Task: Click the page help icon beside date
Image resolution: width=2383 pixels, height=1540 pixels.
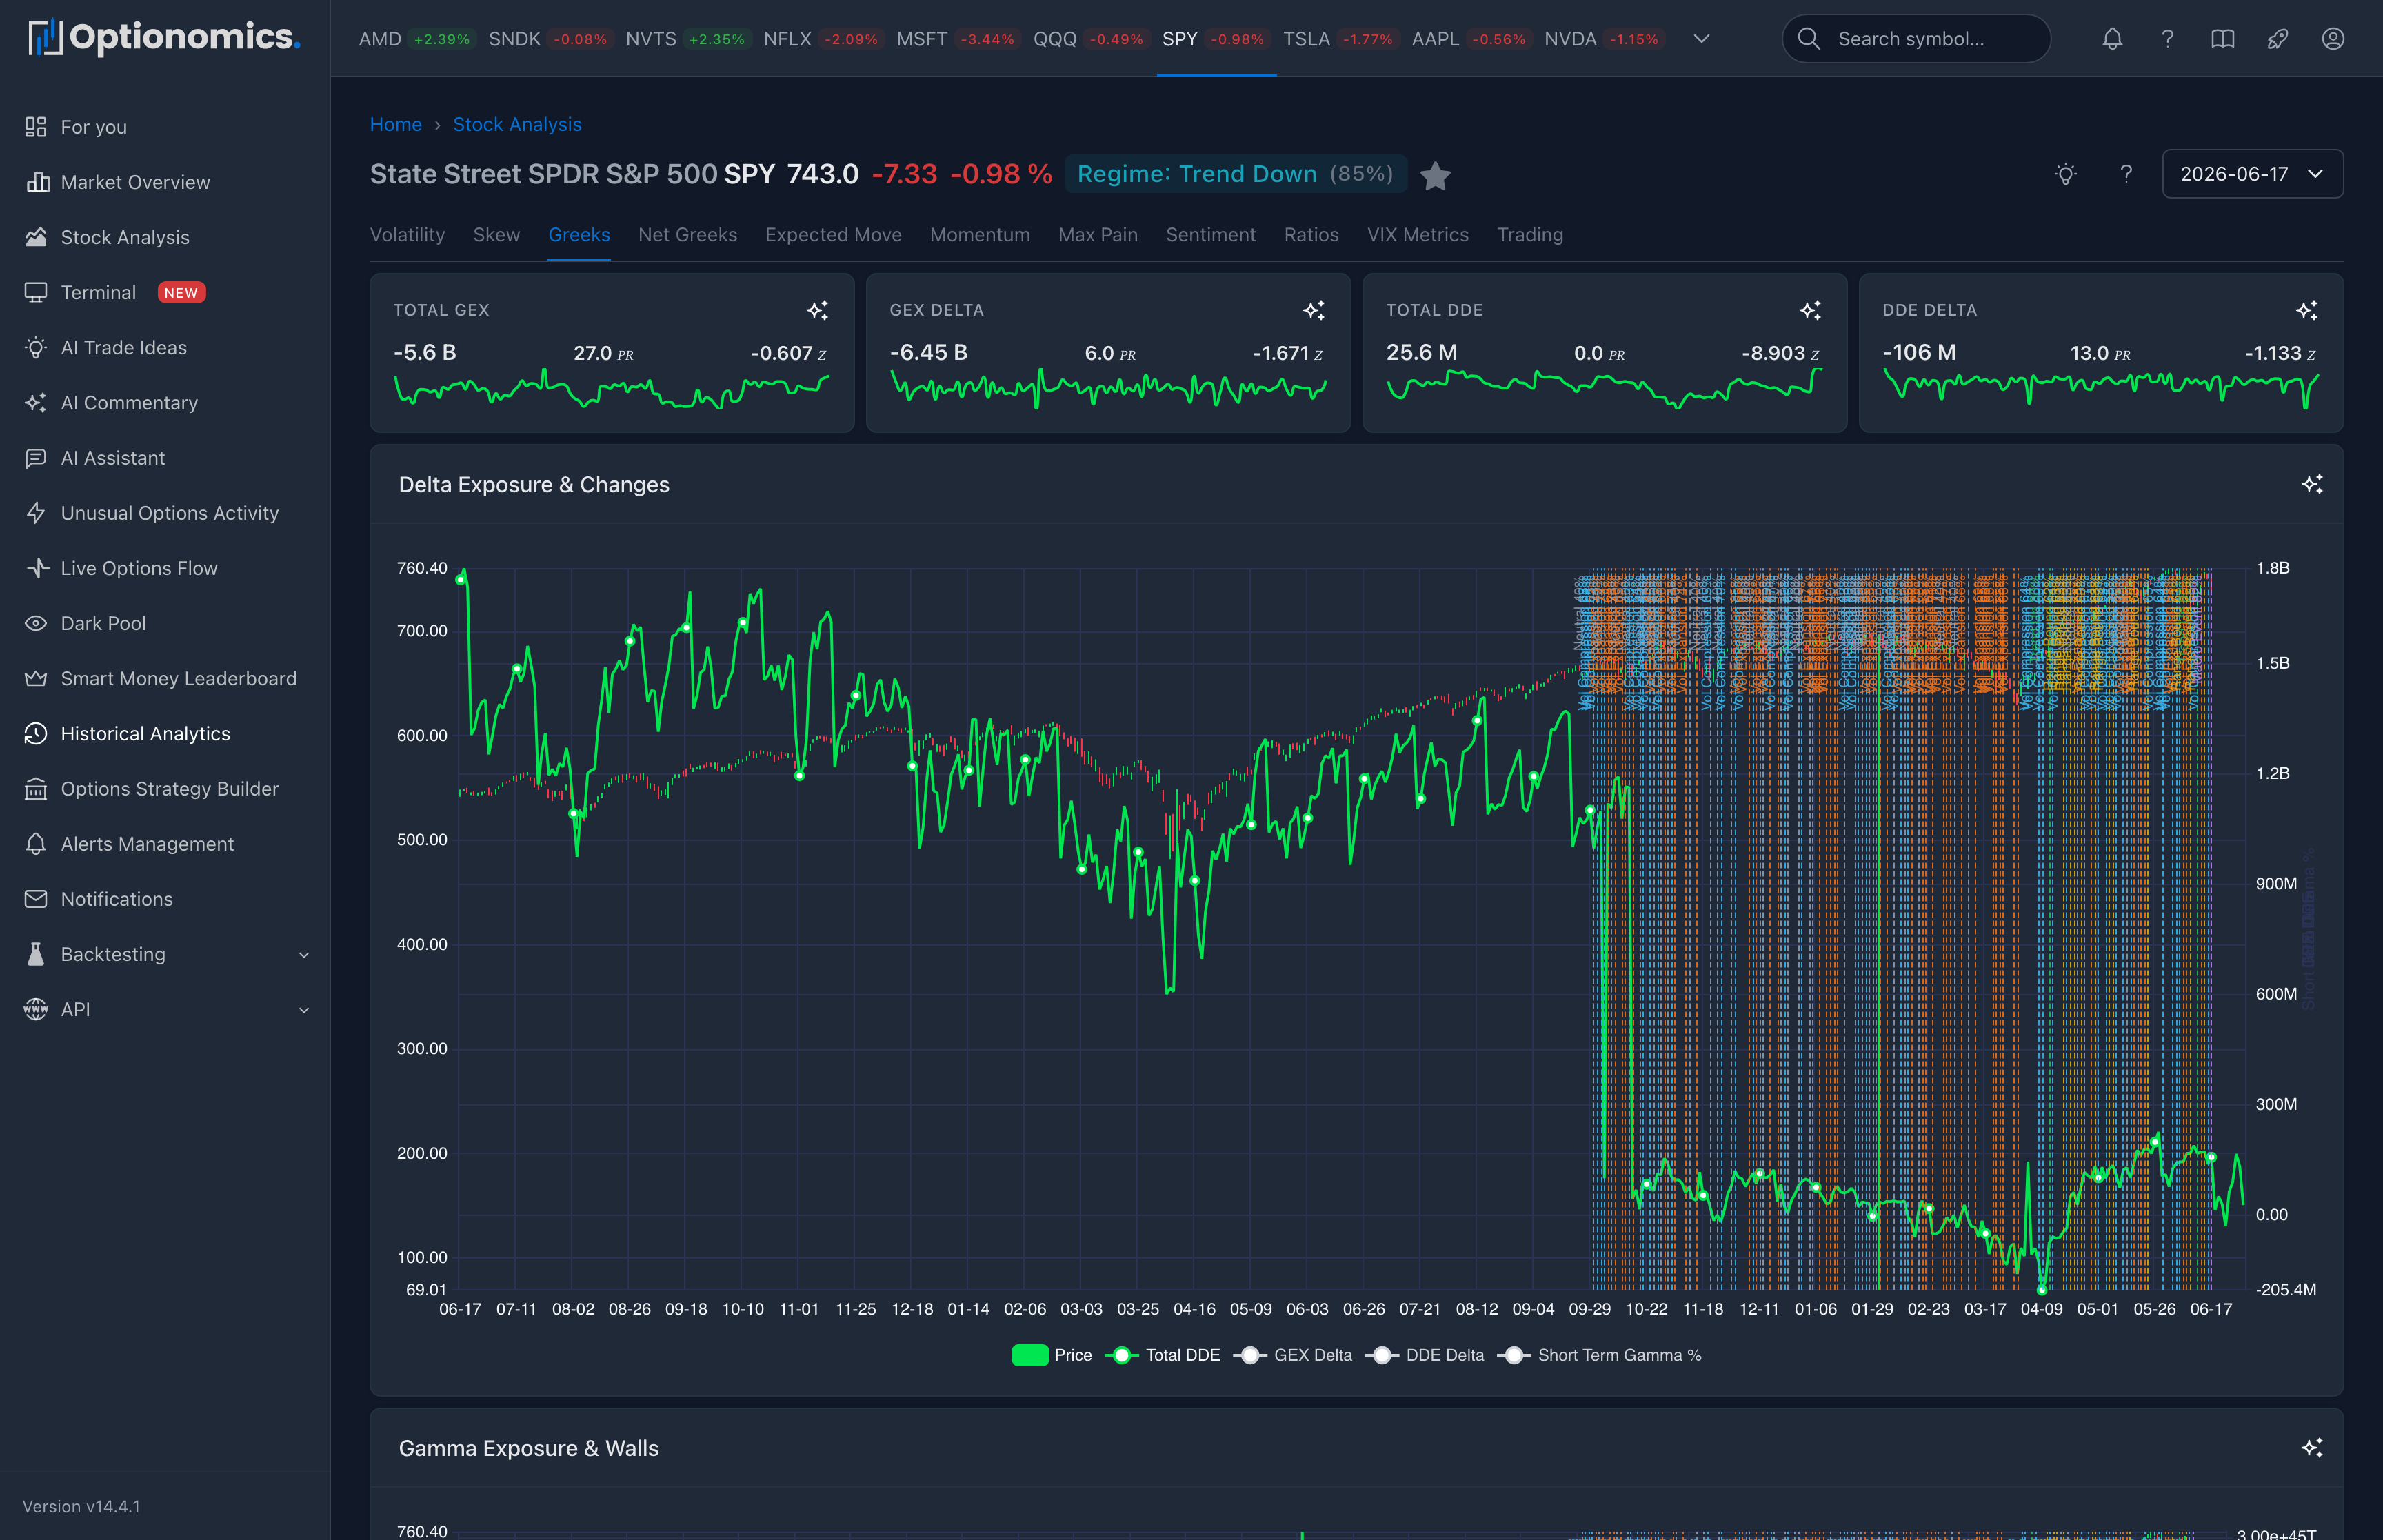Action: point(2126,174)
